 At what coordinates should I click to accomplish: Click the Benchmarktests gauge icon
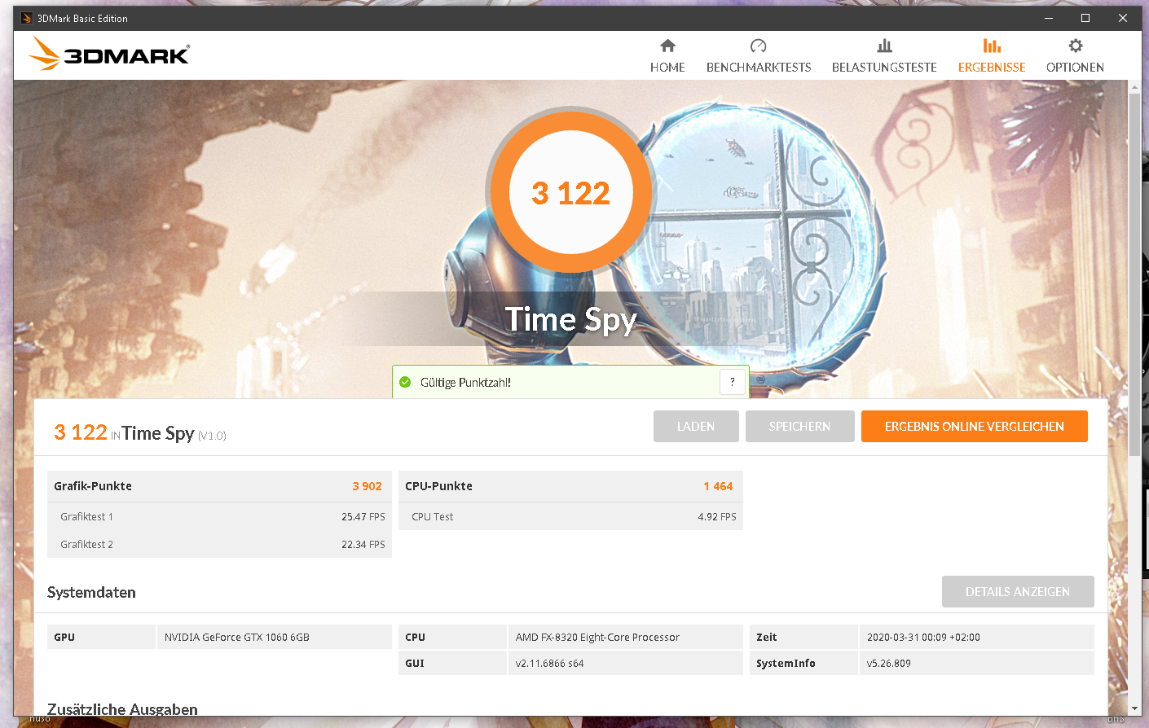point(758,46)
